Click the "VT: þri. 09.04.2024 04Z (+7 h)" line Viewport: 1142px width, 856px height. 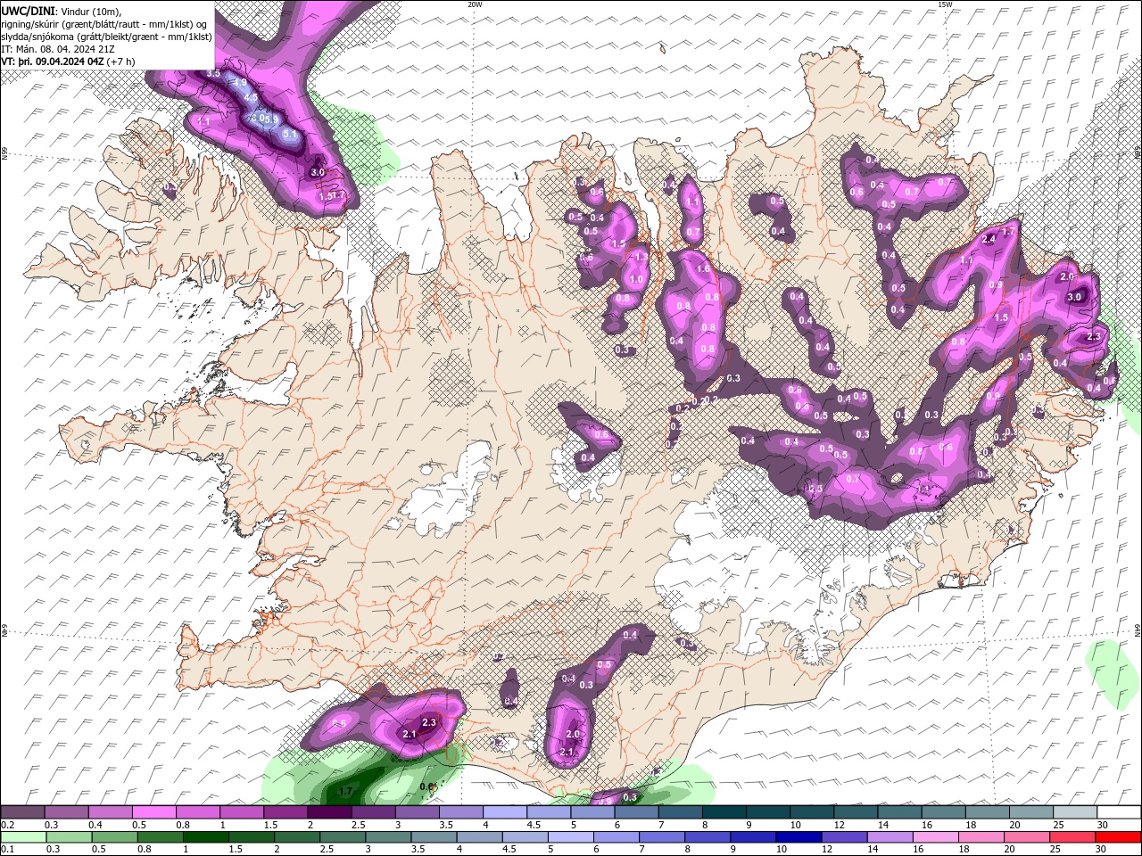click(69, 62)
